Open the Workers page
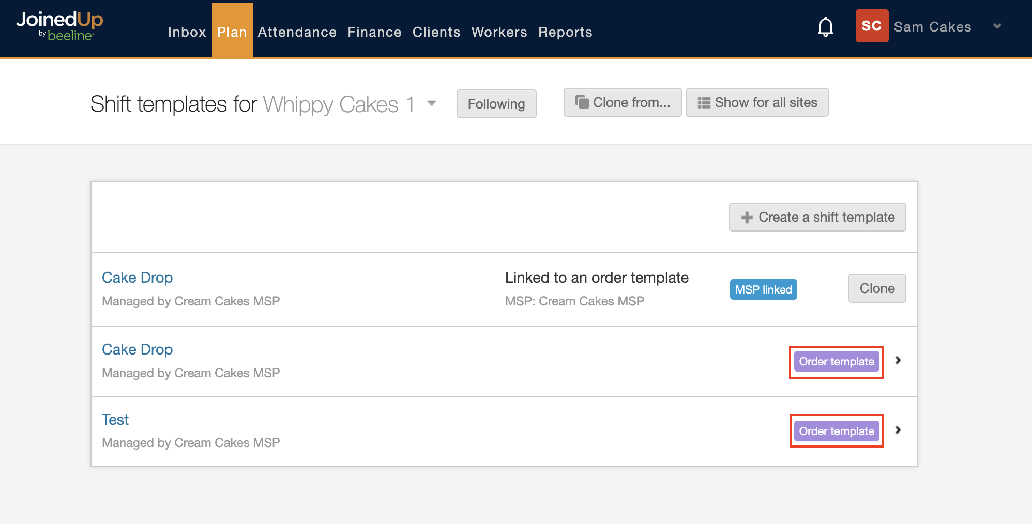 click(499, 32)
